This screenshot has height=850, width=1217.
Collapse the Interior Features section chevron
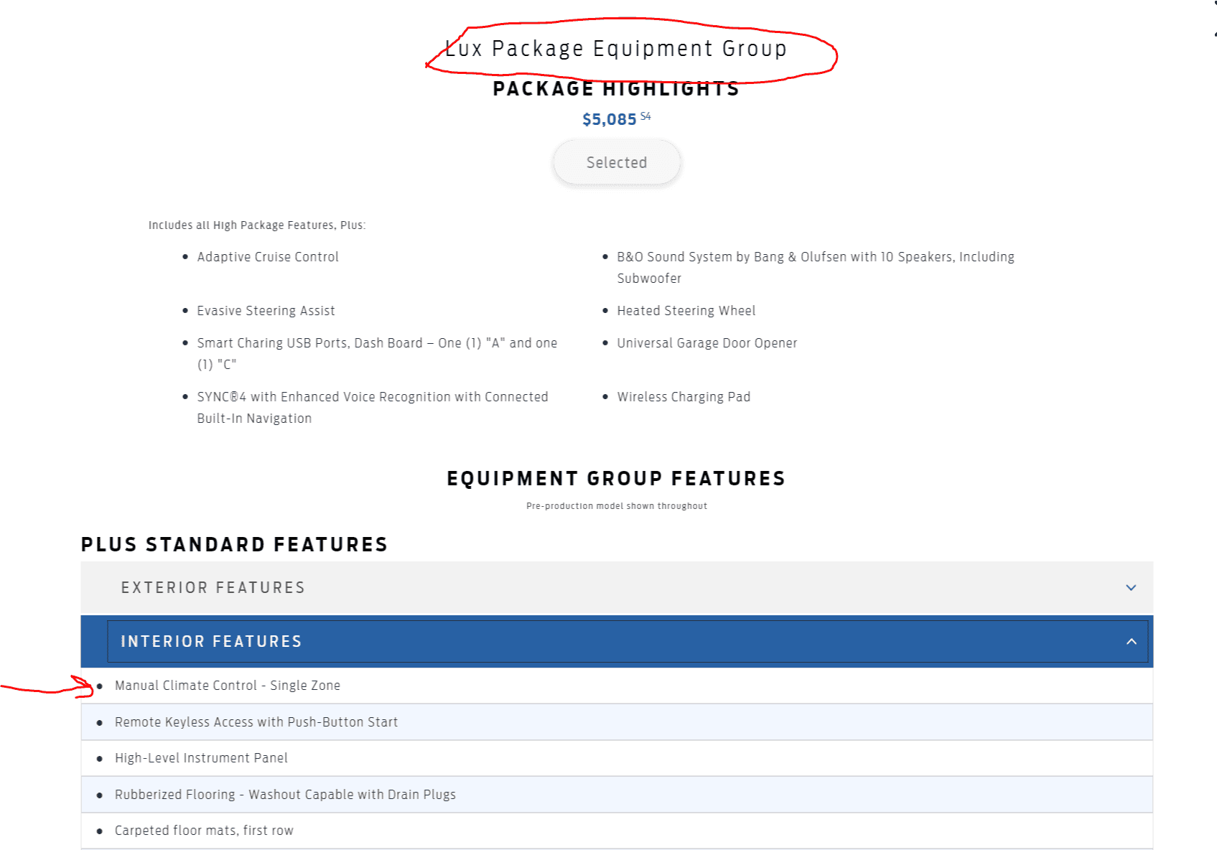click(x=1132, y=642)
